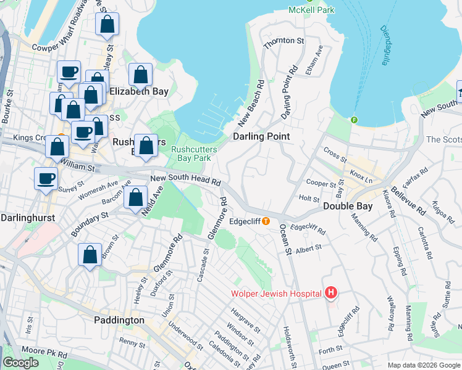462x370 pixels.
Task: Click the Google logo
Action: tap(21, 363)
